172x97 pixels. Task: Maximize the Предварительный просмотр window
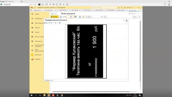click(124, 20)
